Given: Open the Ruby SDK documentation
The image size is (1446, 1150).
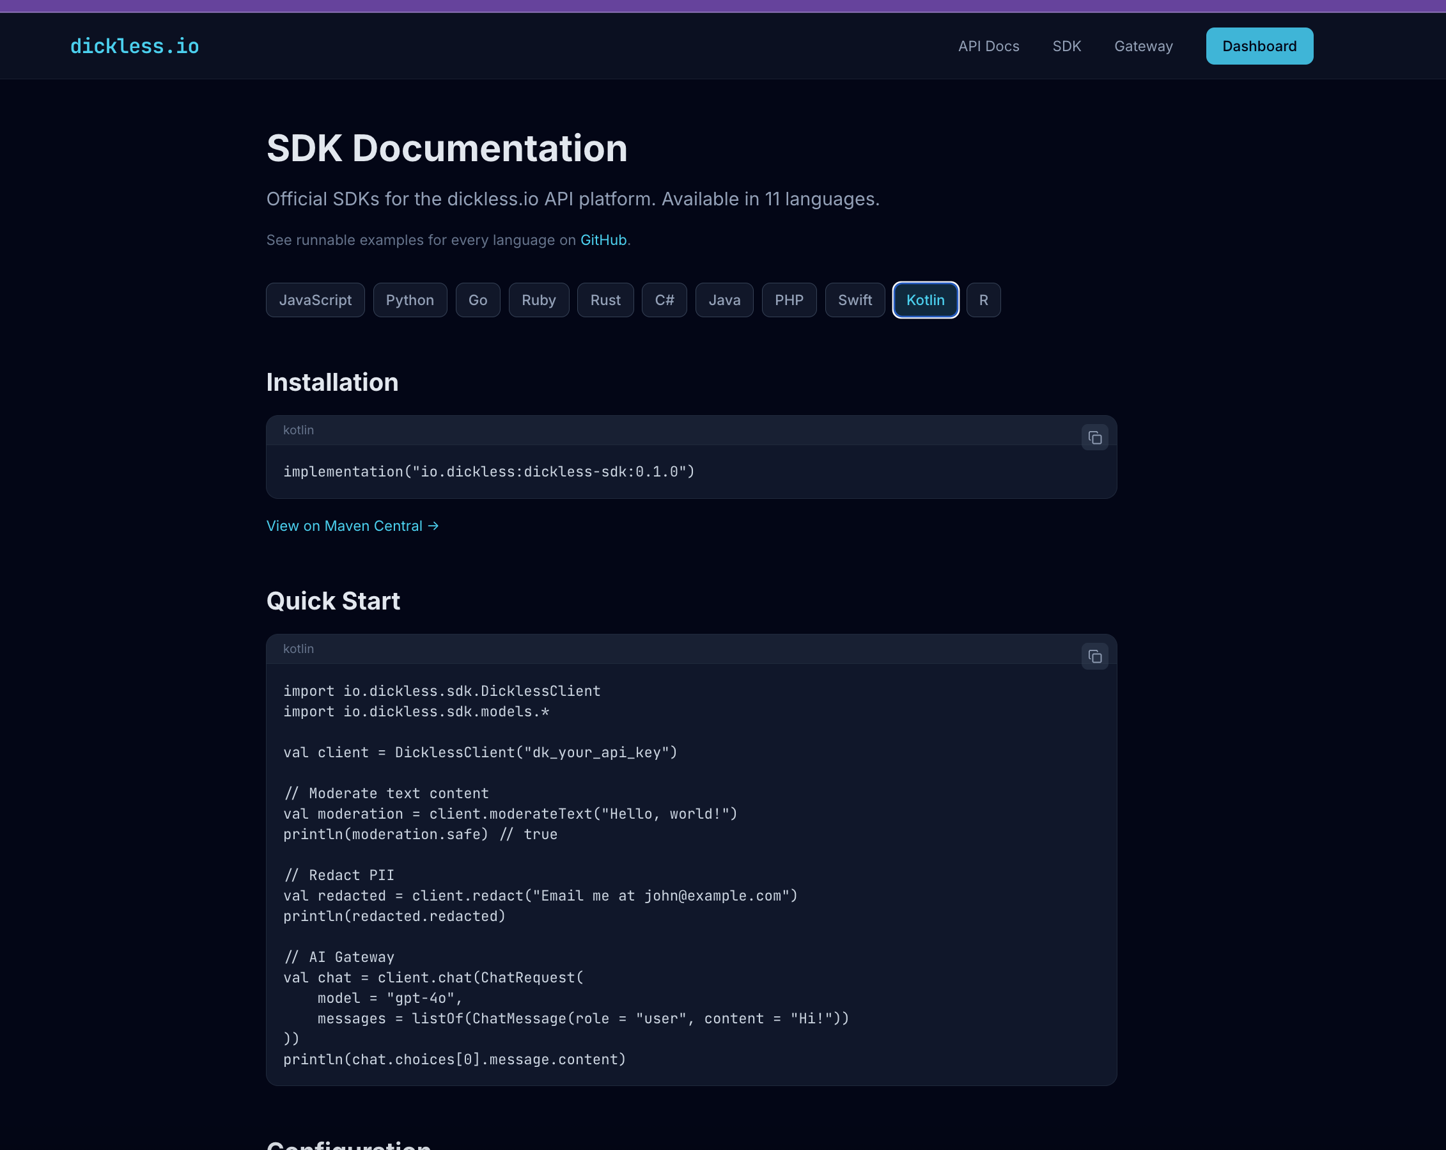Looking at the screenshot, I should tap(538, 300).
